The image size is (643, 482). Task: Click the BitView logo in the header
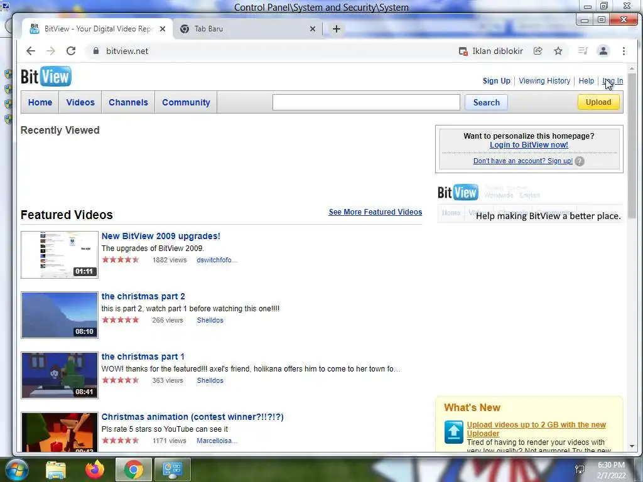46,76
